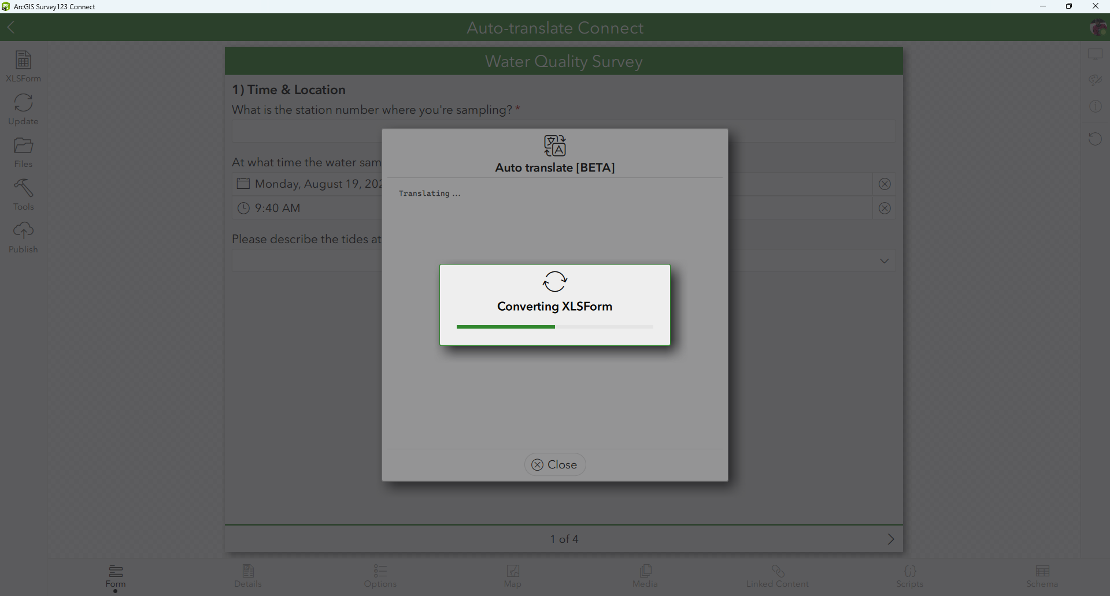
Task: Open the info icon in the right sidebar
Action: click(x=1095, y=106)
